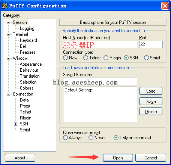This screenshot has height=165, width=171.
Task: Open the Serial category in tree
Action: click(x=25, y=130)
